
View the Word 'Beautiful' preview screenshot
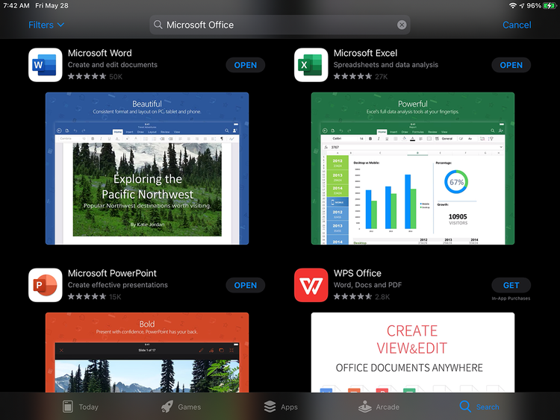coord(147,169)
